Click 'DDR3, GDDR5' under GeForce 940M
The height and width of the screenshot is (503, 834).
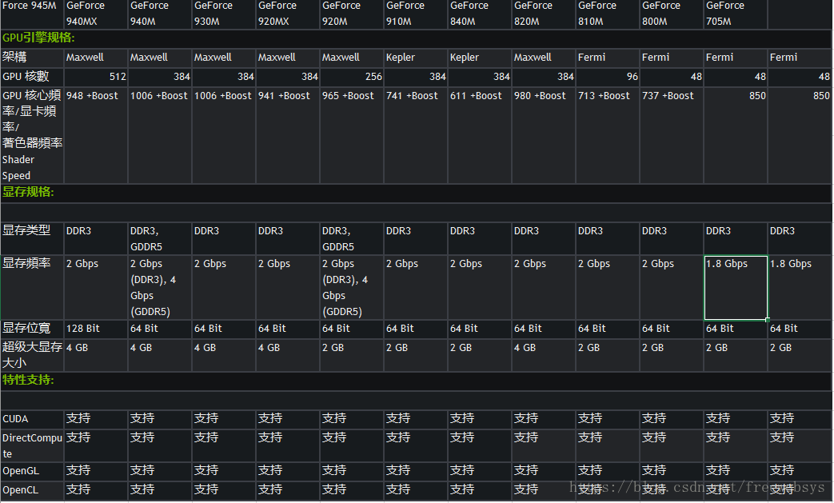(160, 238)
